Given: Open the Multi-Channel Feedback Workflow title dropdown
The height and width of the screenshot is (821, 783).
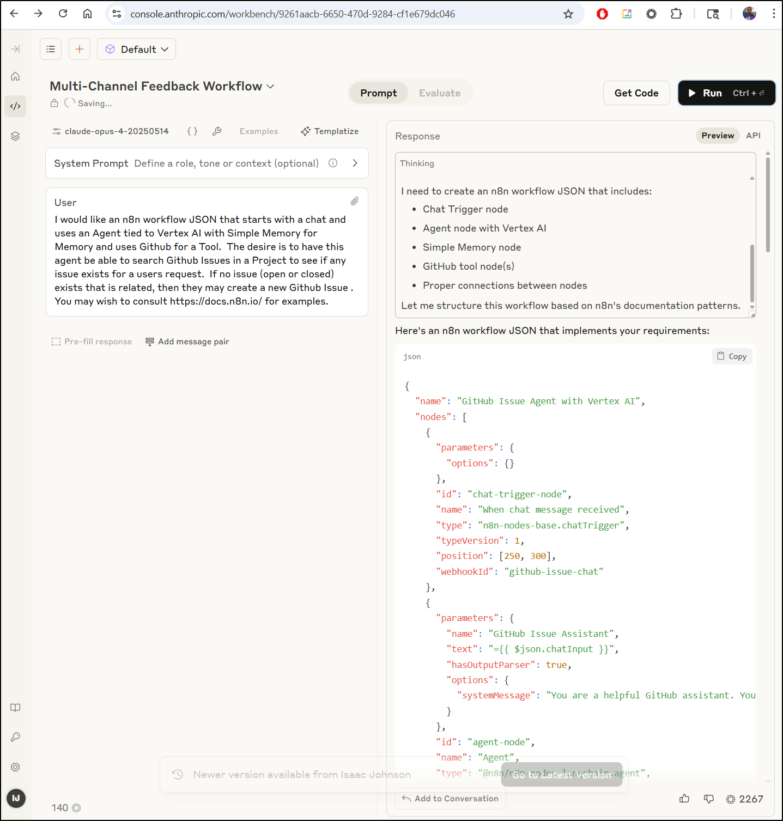Looking at the screenshot, I should (162, 86).
